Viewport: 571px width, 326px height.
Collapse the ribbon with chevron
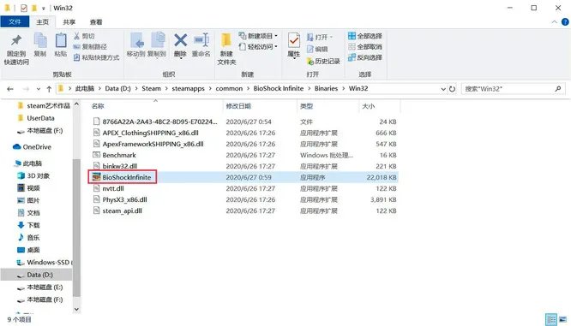click(554, 21)
